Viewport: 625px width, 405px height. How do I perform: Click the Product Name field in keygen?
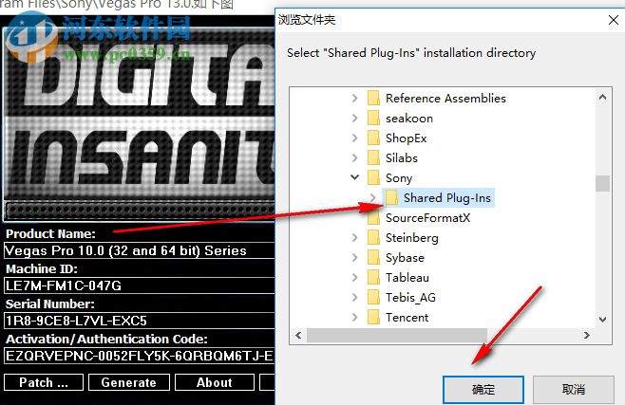point(140,250)
